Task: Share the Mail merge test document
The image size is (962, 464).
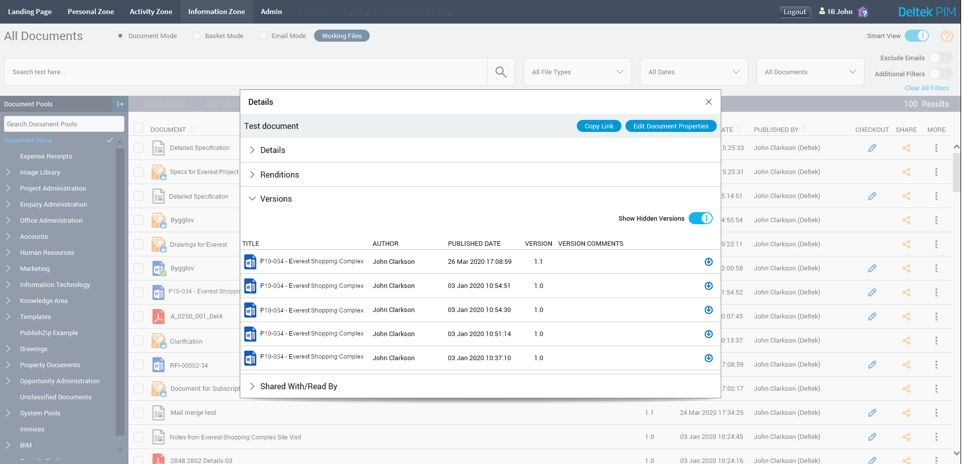Action: coord(906,412)
